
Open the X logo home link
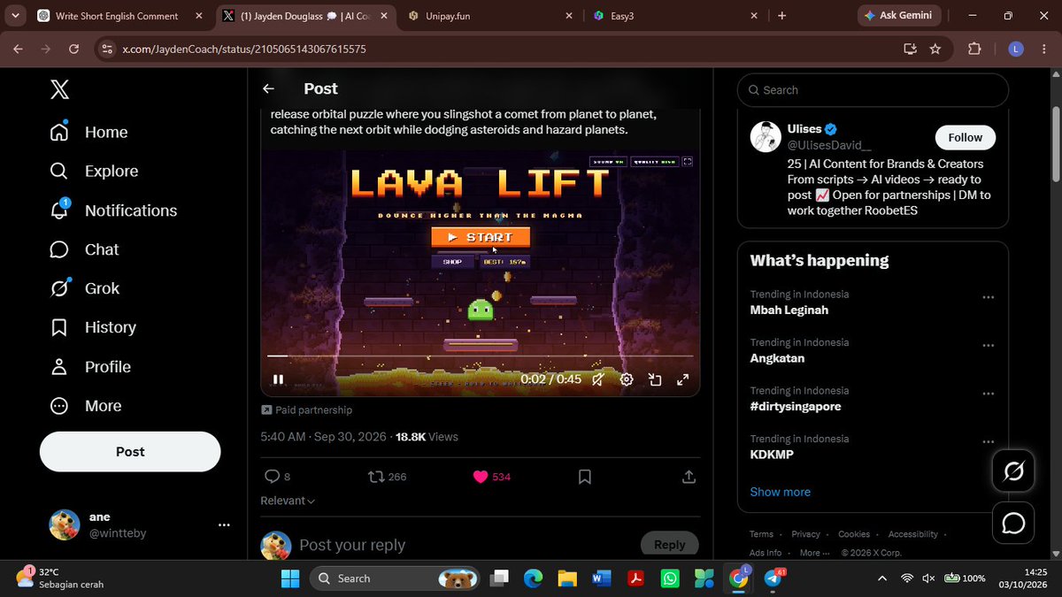[x=59, y=89]
